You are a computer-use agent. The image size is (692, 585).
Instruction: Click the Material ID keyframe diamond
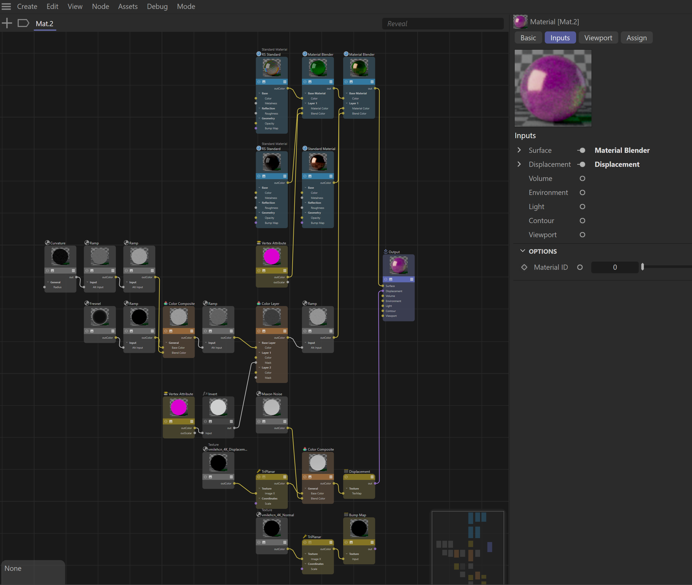pyautogui.click(x=524, y=267)
